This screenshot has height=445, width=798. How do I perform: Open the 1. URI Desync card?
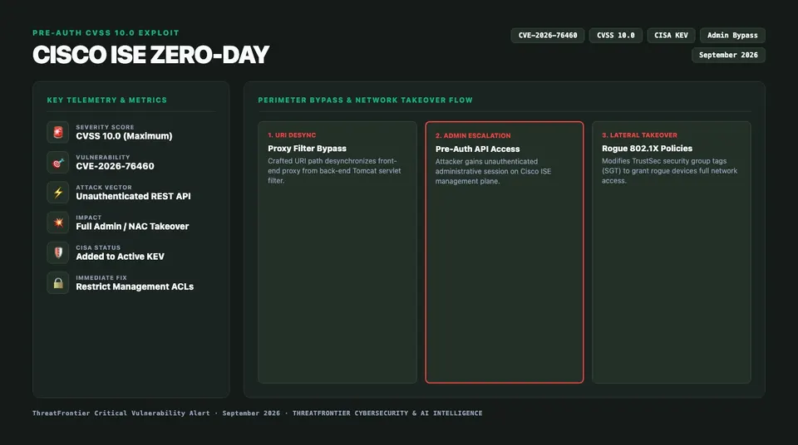[x=337, y=252]
